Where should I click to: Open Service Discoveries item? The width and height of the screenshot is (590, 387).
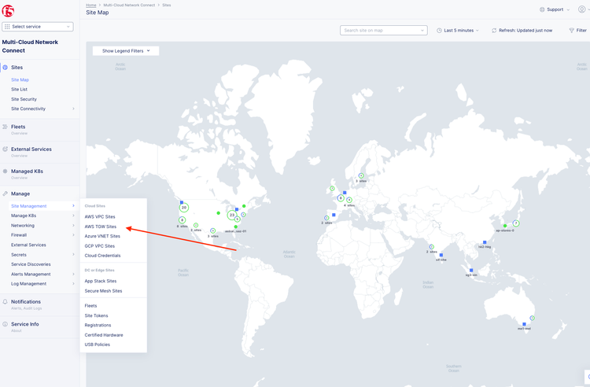pyautogui.click(x=31, y=264)
